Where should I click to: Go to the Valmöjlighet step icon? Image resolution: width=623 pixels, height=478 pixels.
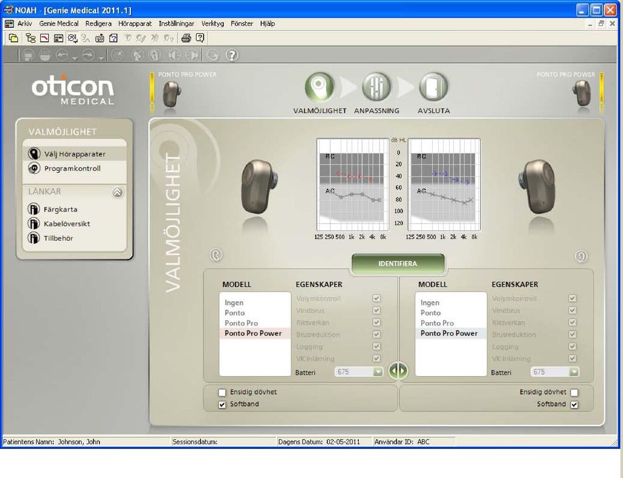[x=319, y=87]
